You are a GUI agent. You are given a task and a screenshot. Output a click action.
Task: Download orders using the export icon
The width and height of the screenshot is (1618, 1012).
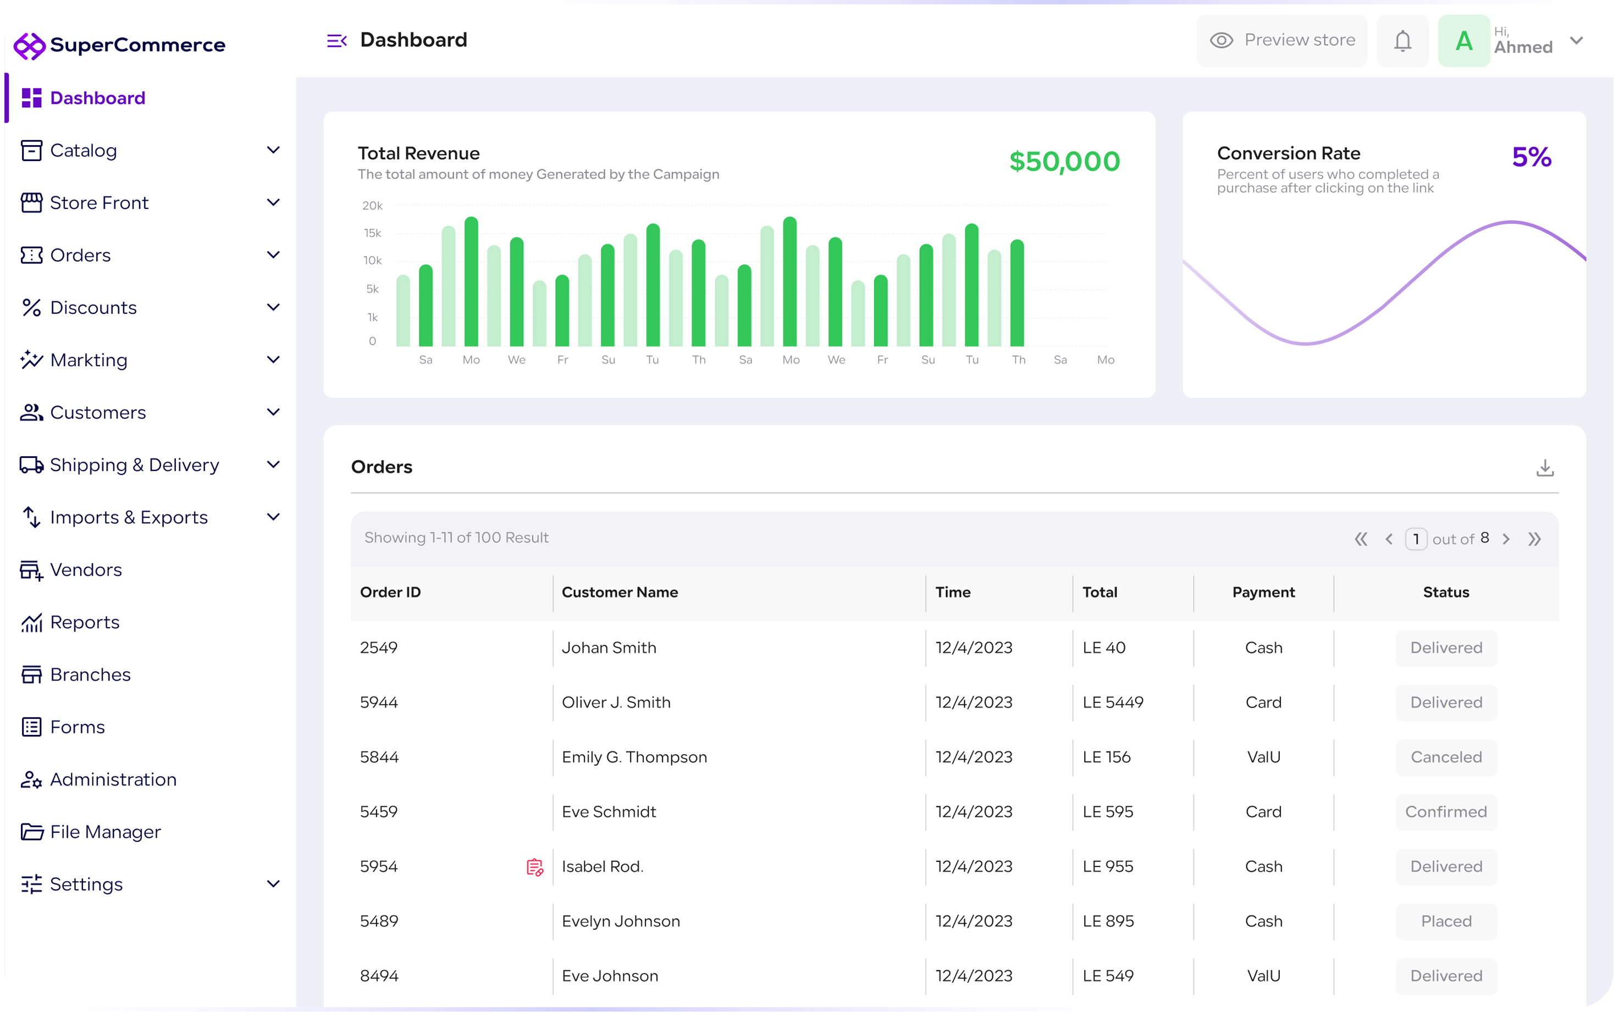[1544, 467]
